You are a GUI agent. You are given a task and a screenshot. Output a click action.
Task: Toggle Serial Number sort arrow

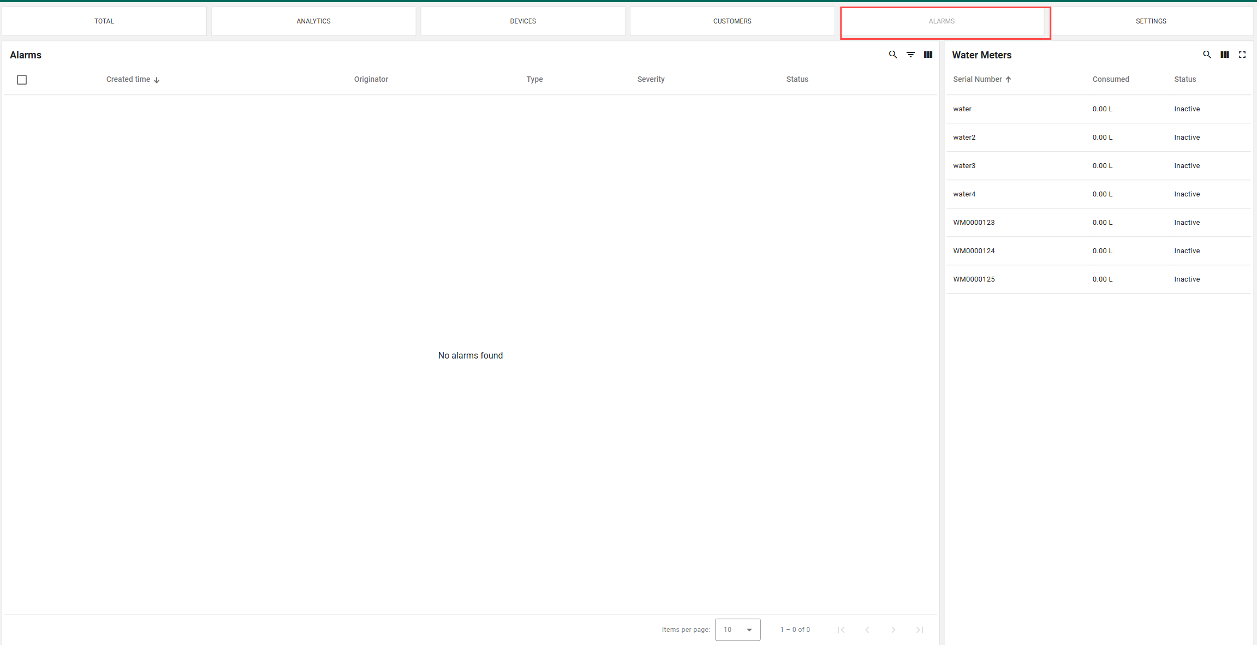tap(1008, 80)
